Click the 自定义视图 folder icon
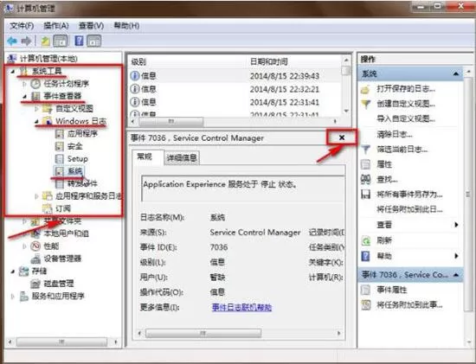The height and width of the screenshot is (364, 476). [x=47, y=108]
